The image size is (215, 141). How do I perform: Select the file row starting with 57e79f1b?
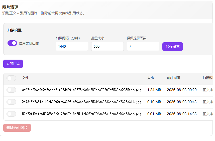11,114
